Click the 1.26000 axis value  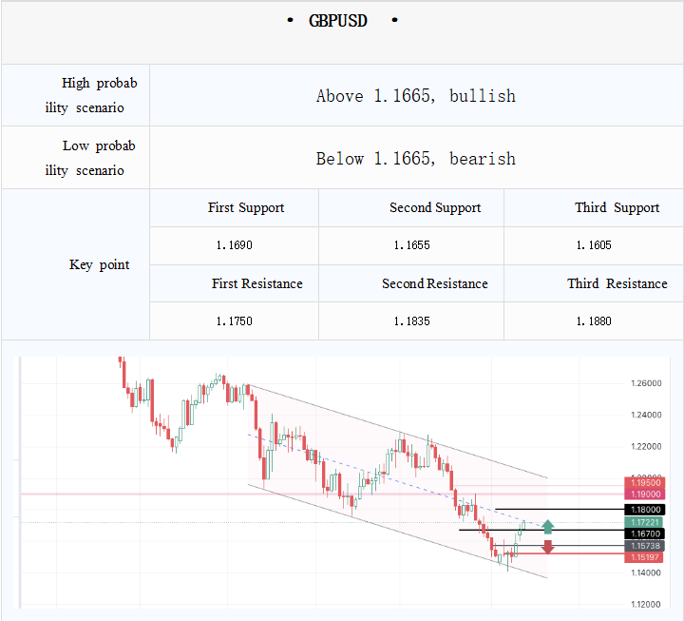646,383
